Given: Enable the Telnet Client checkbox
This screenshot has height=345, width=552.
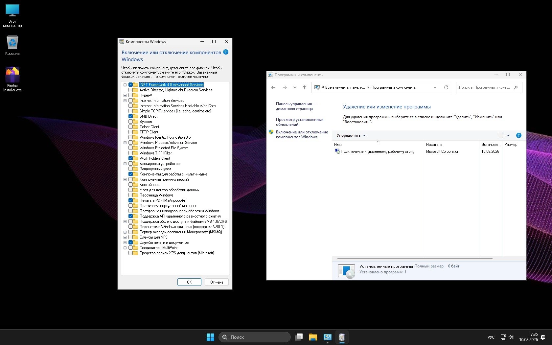Looking at the screenshot, I should pos(130,127).
